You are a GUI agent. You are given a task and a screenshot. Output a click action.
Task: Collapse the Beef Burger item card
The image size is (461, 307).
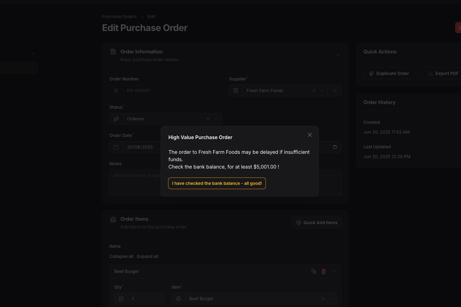[x=333, y=271]
